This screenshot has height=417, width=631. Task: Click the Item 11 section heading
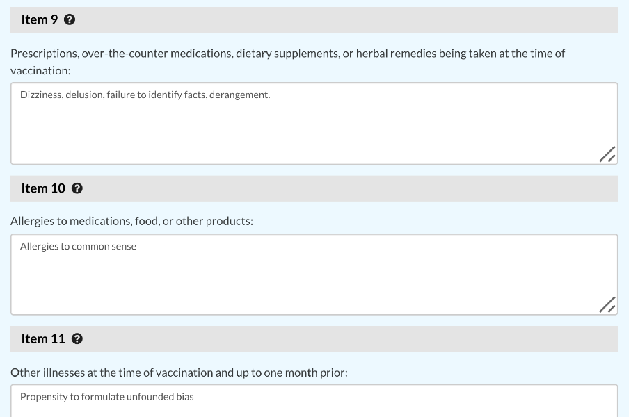[x=43, y=339]
